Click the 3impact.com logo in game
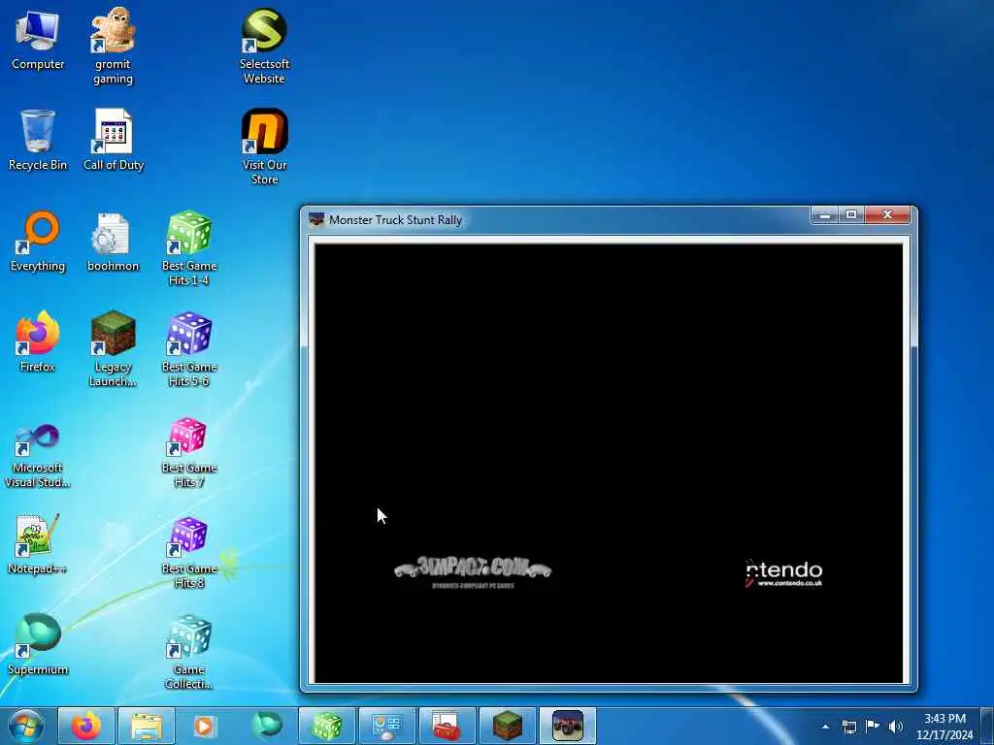The image size is (994, 745). pyautogui.click(x=473, y=572)
